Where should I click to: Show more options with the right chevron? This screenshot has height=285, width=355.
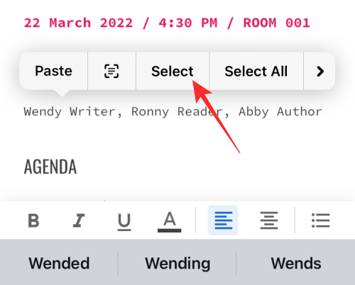(320, 72)
